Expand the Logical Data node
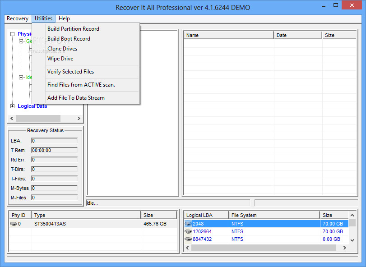Viewport: 366px width, 267px height. [x=12, y=106]
